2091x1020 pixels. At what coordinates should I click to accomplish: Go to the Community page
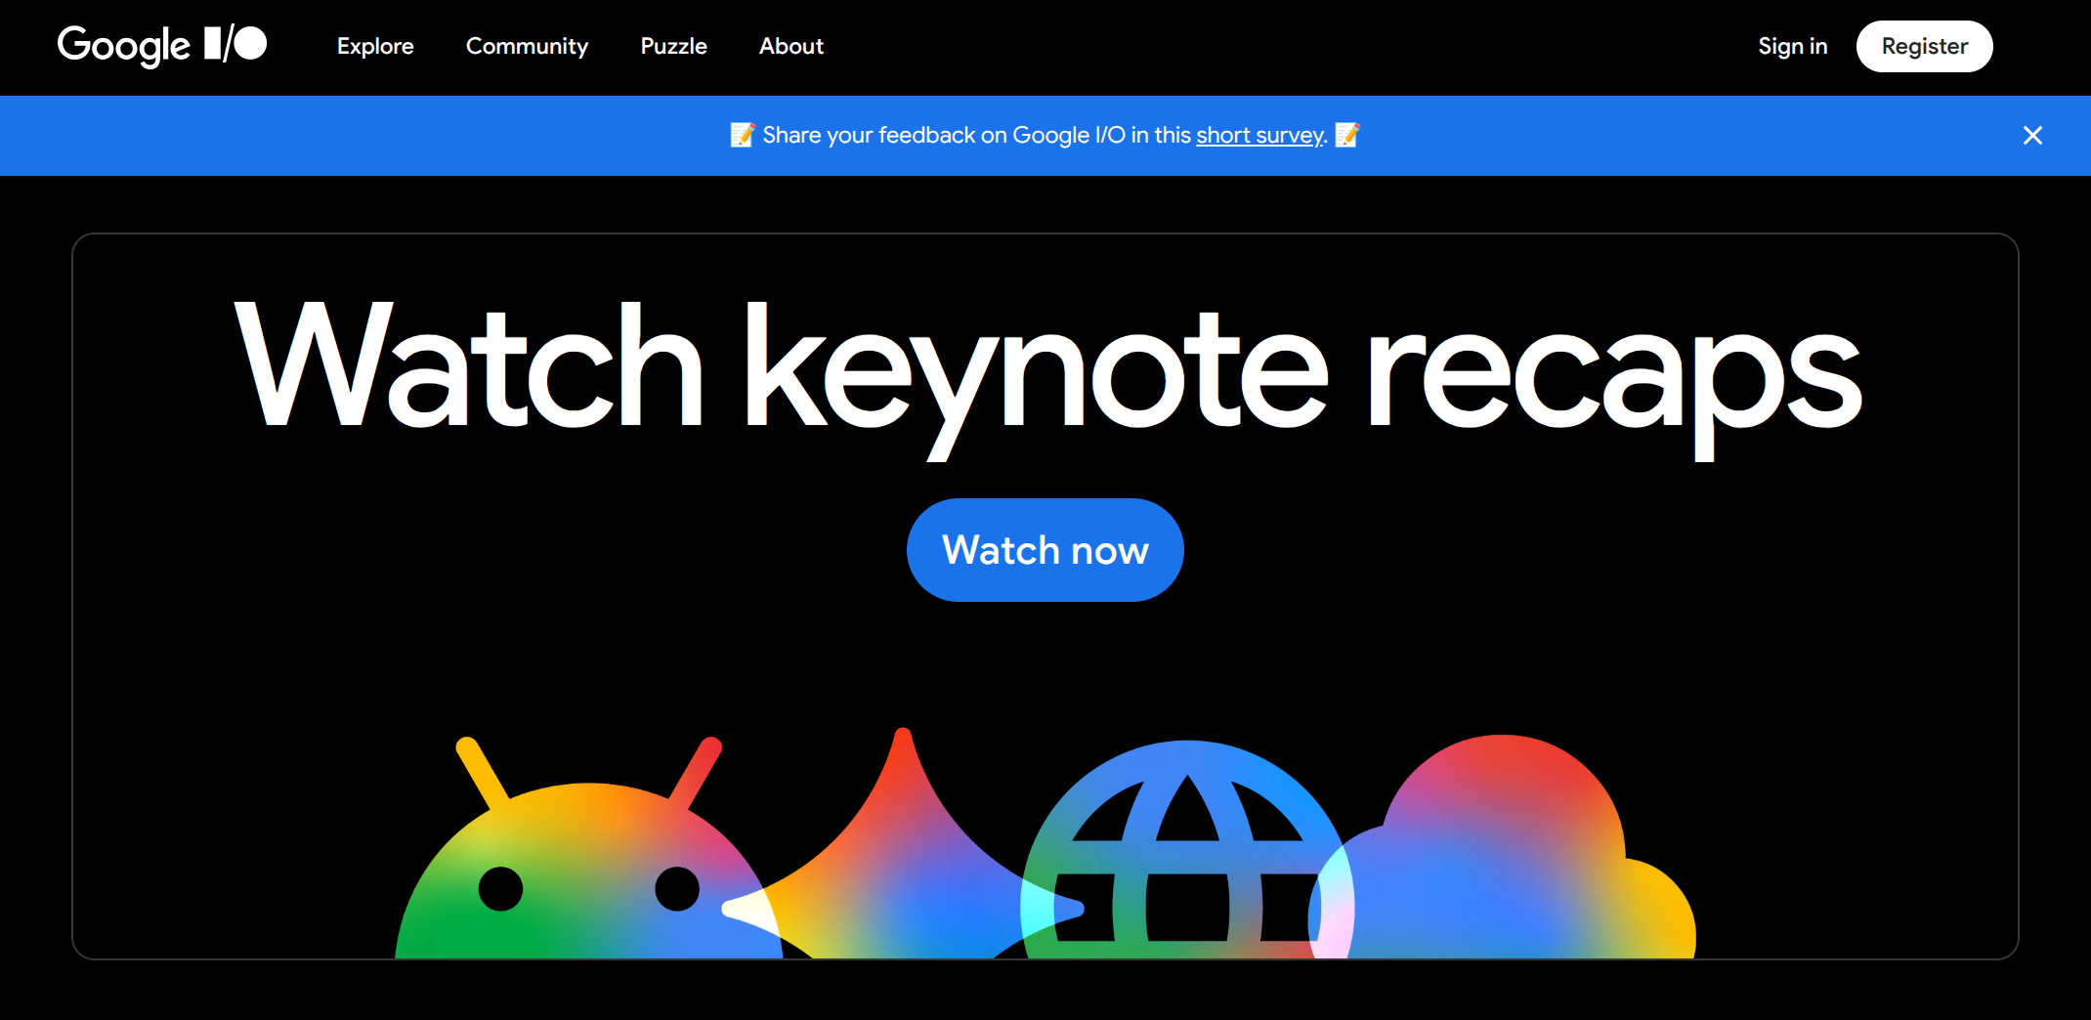[527, 46]
